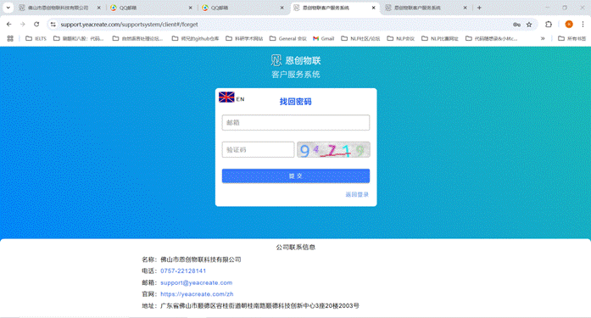Open the Chrome profile avatar

569,25
